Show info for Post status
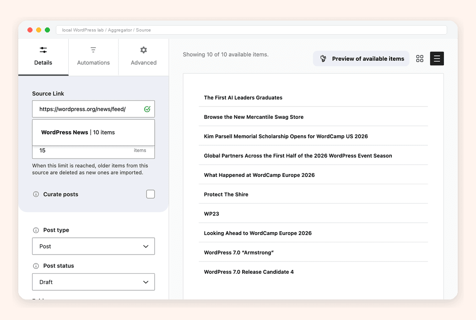The height and width of the screenshot is (320, 476). [x=36, y=266]
